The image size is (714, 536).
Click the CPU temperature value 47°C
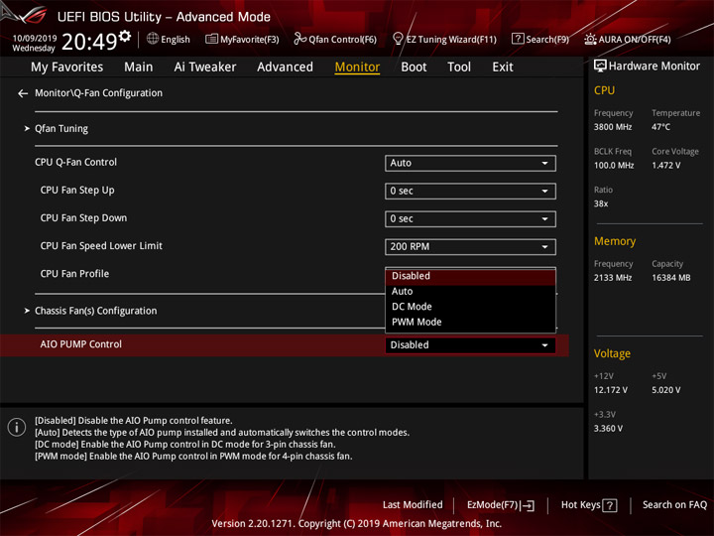(660, 127)
